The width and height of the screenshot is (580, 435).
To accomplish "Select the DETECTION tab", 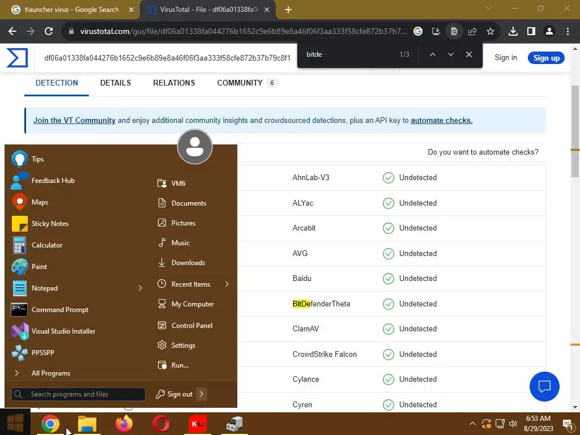I will 57,83.
